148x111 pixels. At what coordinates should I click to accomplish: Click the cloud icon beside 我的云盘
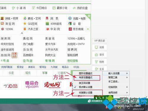tap(74, 8)
